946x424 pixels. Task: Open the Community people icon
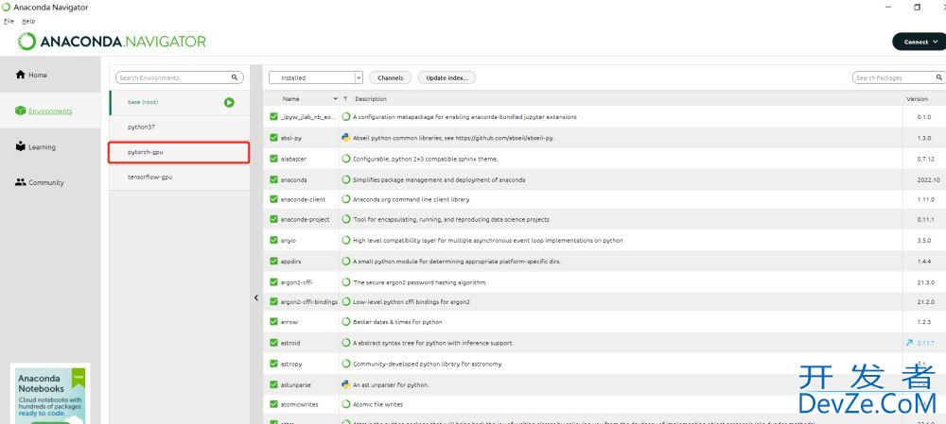pyautogui.click(x=21, y=182)
